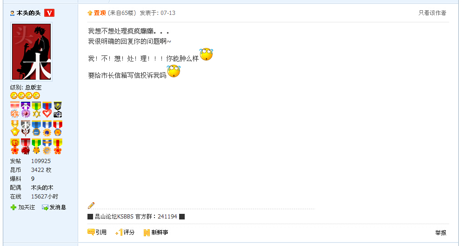Image resolution: width=462 pixels, height=246 pixels.
Task: Click the pencil edit icon
Action: [91, 205]
